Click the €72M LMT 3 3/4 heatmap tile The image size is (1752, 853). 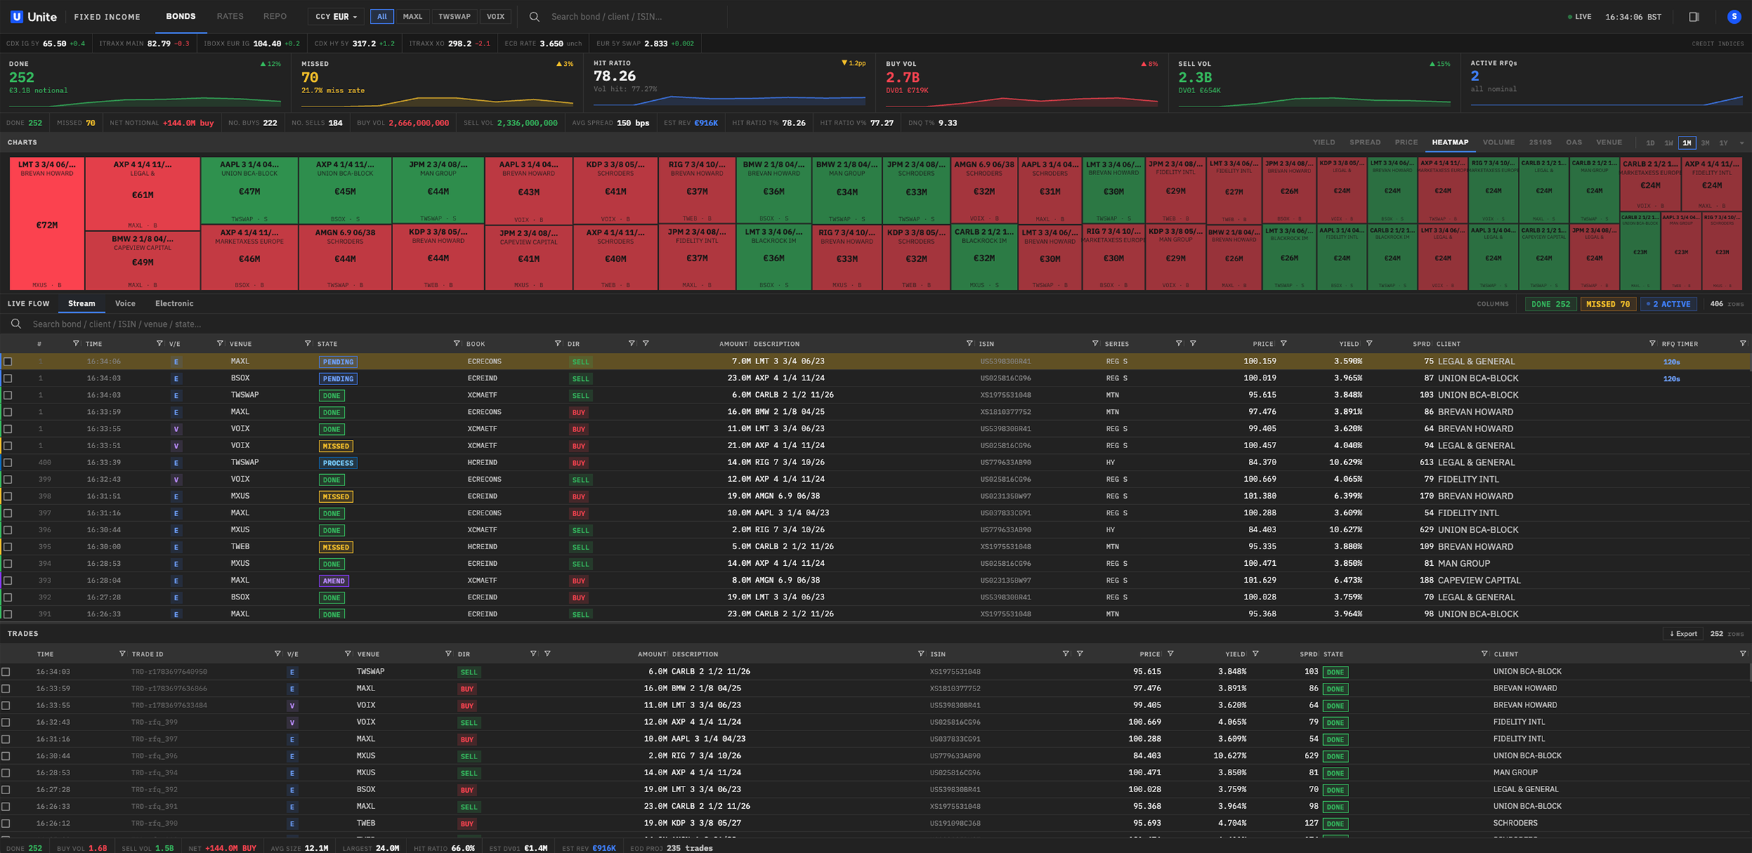tap(47, 223)
